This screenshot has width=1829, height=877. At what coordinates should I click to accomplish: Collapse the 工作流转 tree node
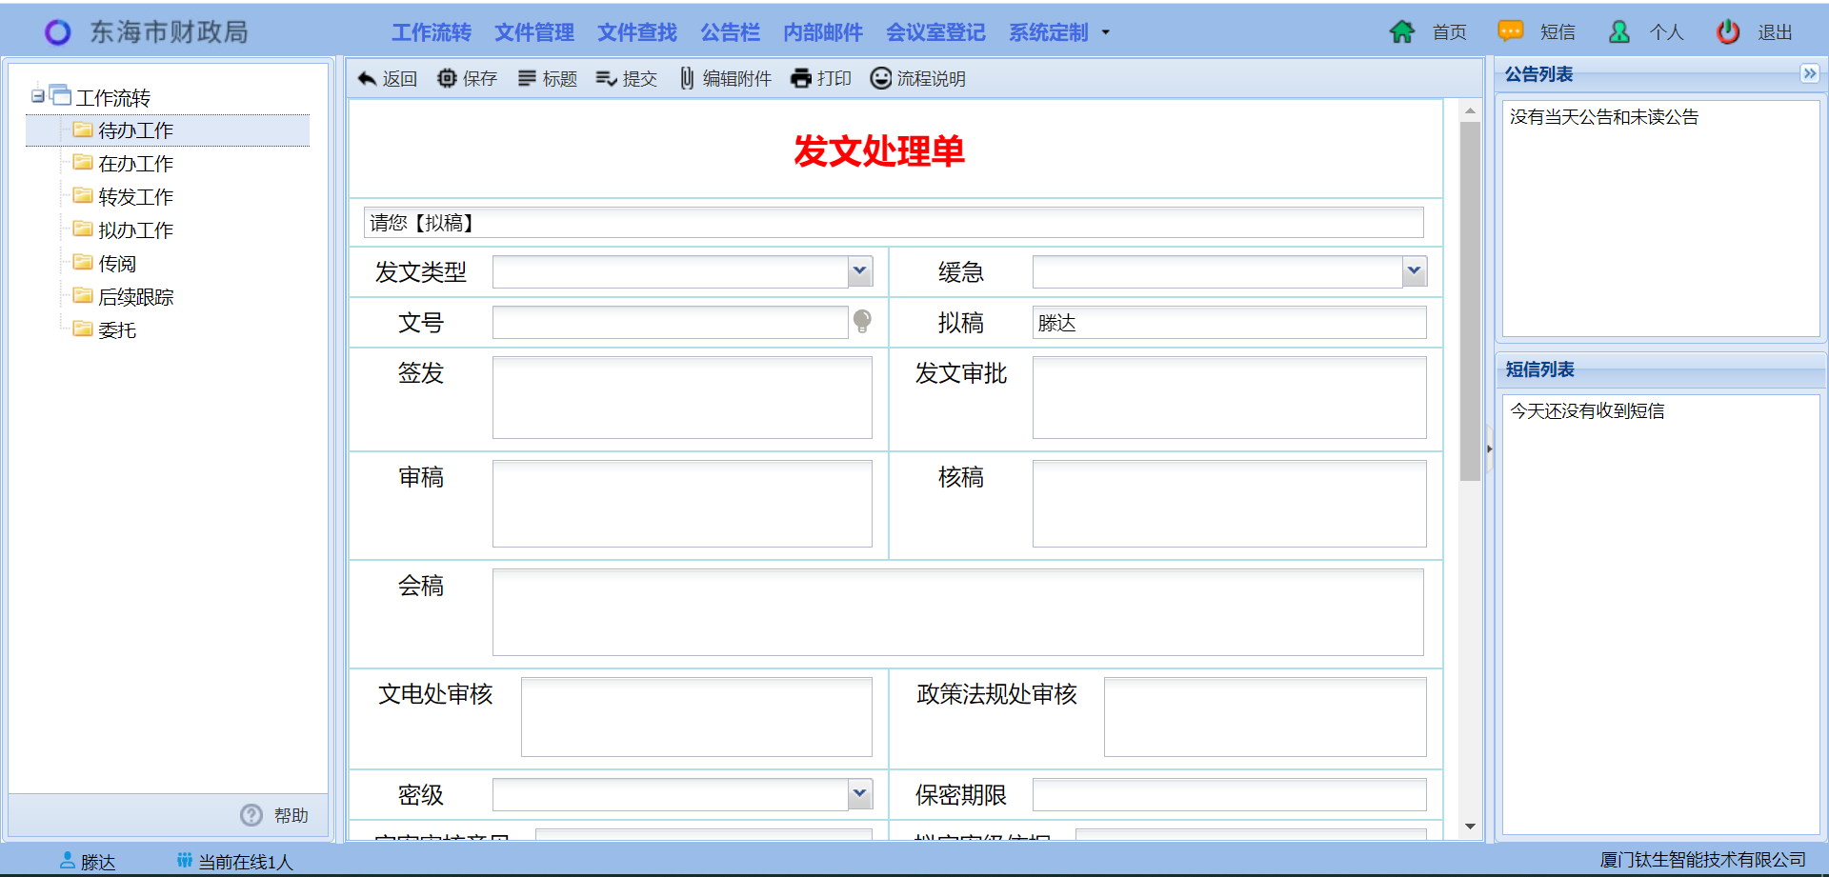(x=37, y=96)
